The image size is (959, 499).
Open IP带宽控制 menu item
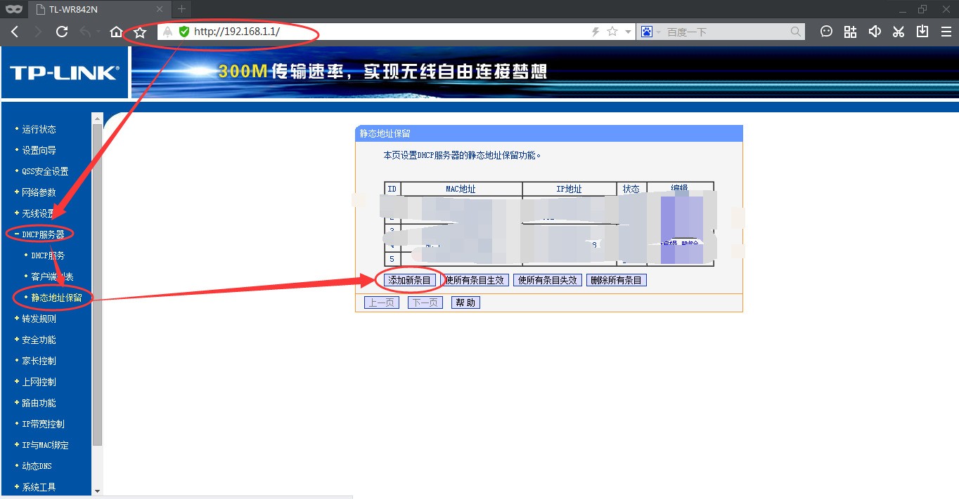[43, 424]
